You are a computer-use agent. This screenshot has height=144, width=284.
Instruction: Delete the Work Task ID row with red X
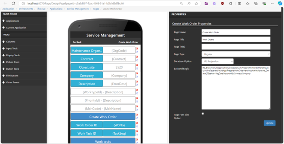click(137, 131)
